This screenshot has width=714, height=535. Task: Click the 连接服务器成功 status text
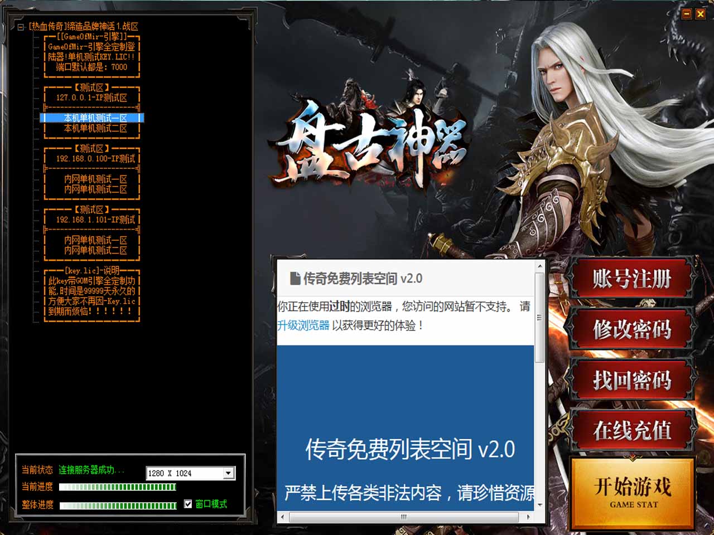point(92,470)
